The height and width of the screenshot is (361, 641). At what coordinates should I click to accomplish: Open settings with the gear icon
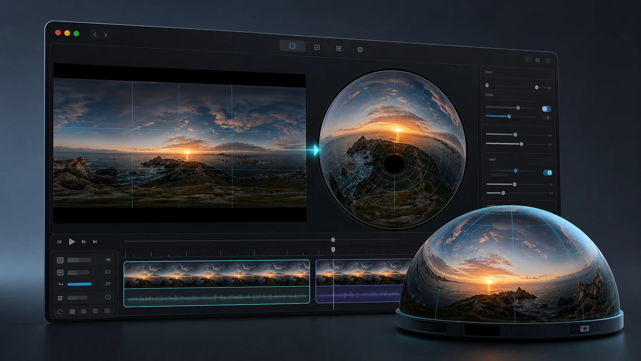[360, 49]
